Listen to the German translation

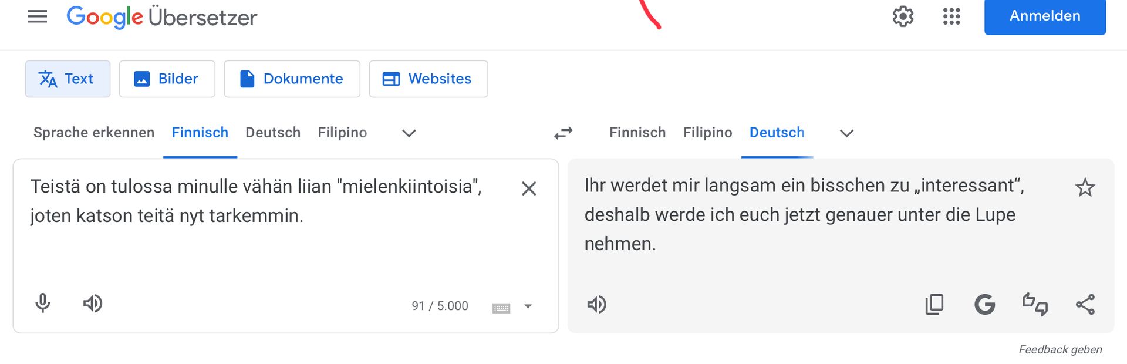tap(597, 305)
